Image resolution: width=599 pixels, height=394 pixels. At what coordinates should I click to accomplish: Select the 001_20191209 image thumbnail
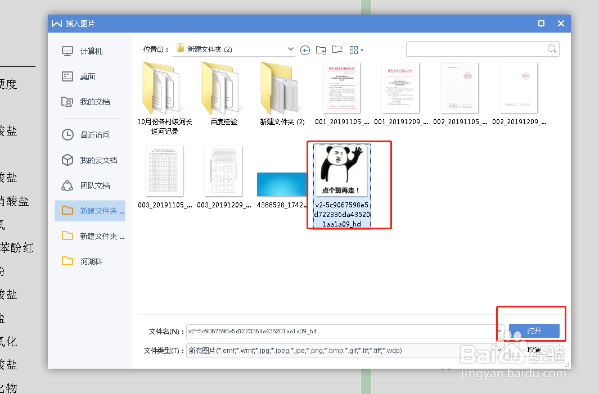coord(400,94)
